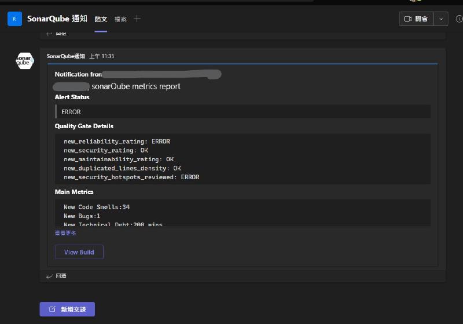463x324 pixels.
Task: Click the sonarQube metrics report heading
Action: [135, 86]
